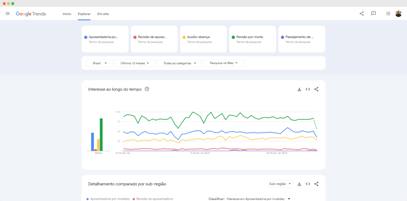This screenshot has width=407, height=201.
Task: Click the yellow average bar in Média chart
Action: 99,145
